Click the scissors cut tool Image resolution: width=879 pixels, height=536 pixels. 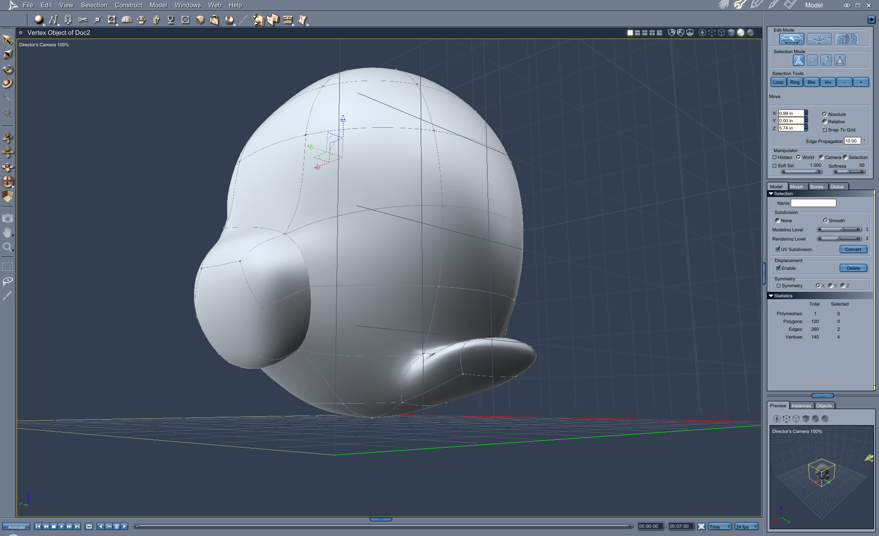pos(82,20)
